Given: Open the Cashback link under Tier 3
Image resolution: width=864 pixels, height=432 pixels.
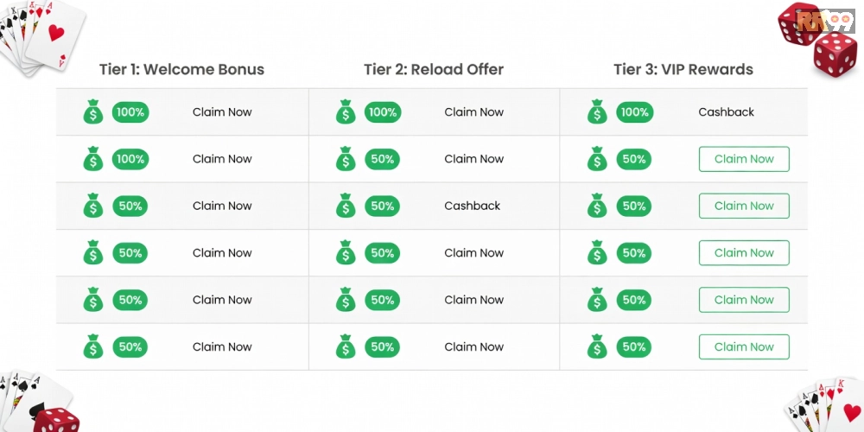Looking at the screenshot, I should tap(726, 112).
